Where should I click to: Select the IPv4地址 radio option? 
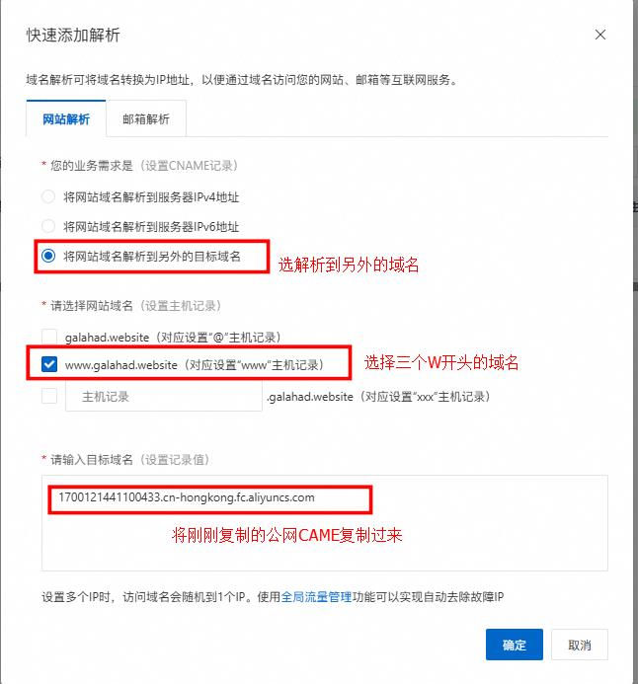coord(48,196)
